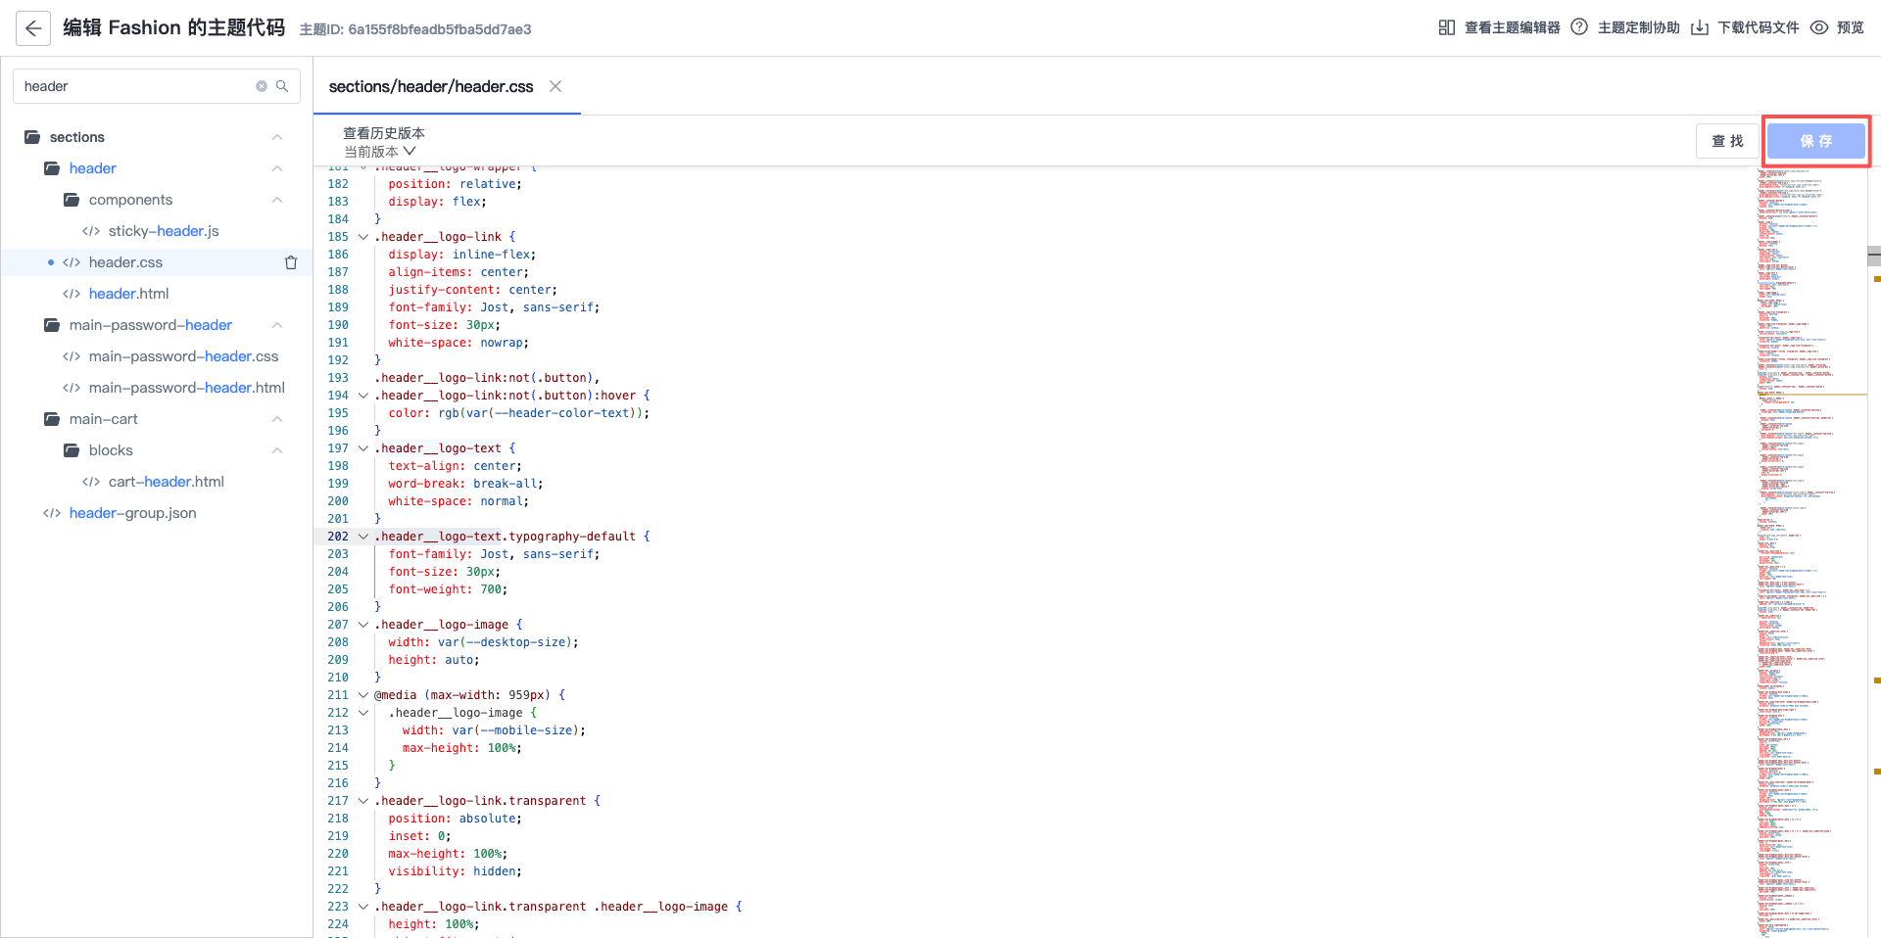Fold the code block at line 217
The image size is (1881, 938).
click(363, 801)
